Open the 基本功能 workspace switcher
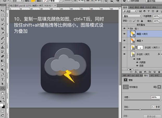The image size is (162, 118). 152,1
